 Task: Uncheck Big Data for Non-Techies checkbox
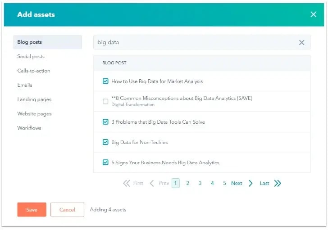click(x=105, y=142)
